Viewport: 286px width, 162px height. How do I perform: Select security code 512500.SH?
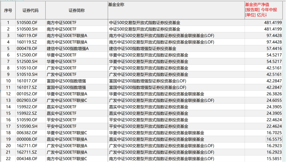27,62
